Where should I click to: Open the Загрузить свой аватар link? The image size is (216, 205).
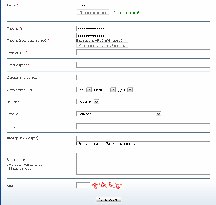coord(124,144)
